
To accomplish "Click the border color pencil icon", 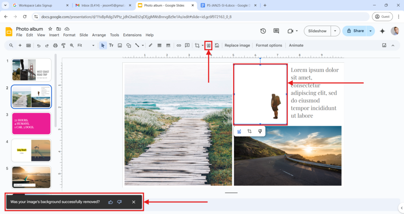I will click(150, 45).
